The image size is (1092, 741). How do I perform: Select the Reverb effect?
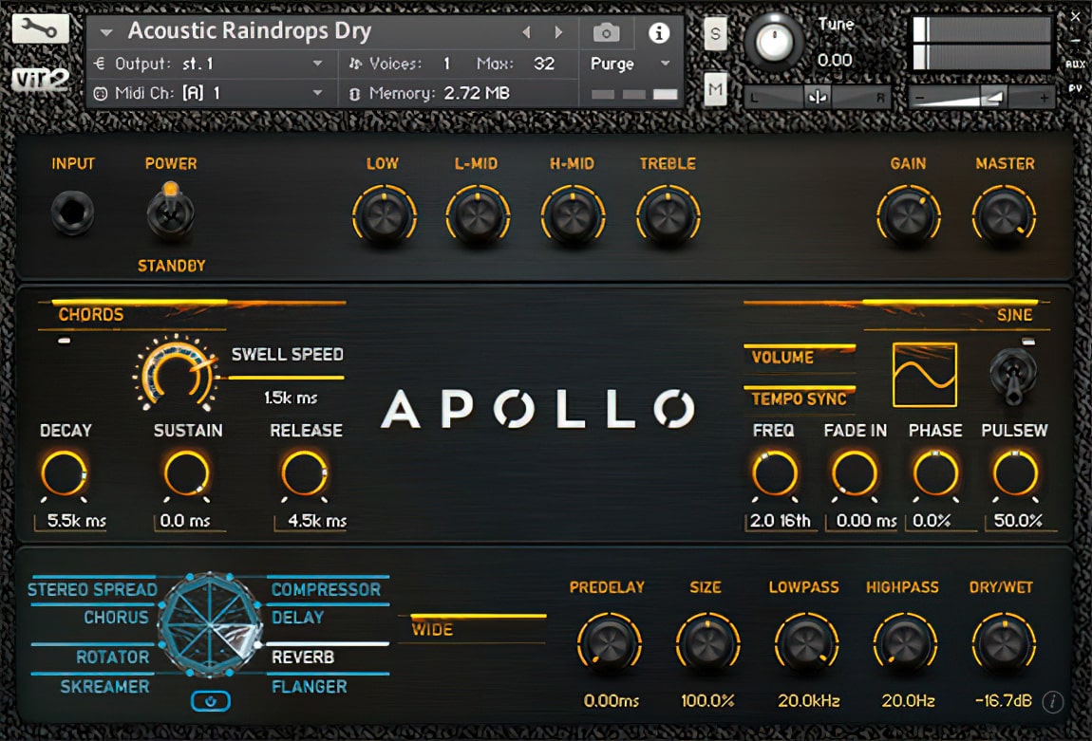303,658
